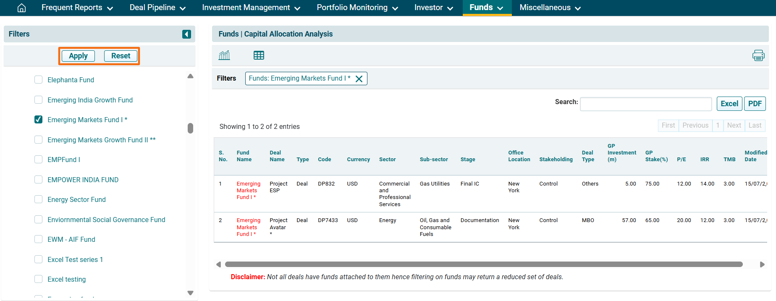
Task: Switch to chart view icon
Action: (x=224, y=55)
